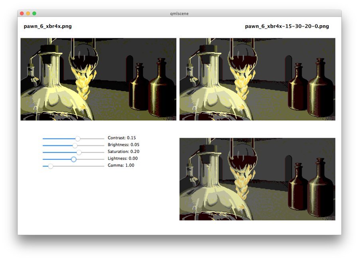This screenshot has height=260, width=359.
Task: Click the Brightness slider handle
Action: pyautogui.click(x=75, y=145)
